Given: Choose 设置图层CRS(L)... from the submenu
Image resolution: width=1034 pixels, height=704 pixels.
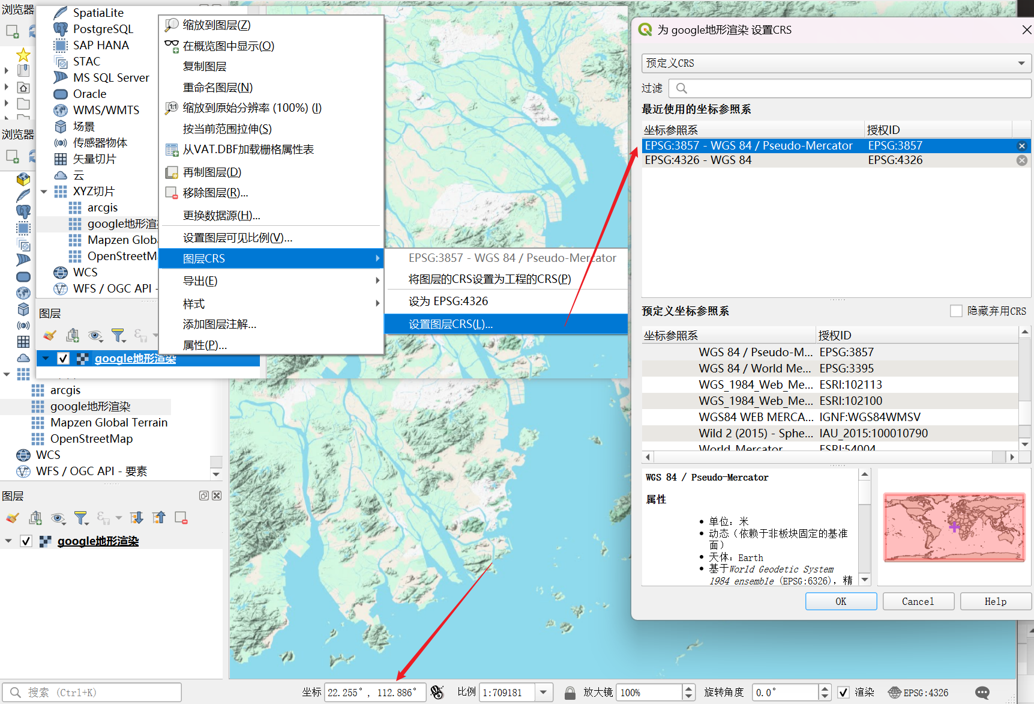Looking at the screenshot, I should click(450, 324).
